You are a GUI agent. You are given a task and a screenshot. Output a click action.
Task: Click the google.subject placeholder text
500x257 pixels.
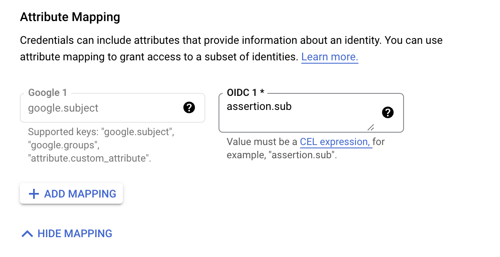63,108
